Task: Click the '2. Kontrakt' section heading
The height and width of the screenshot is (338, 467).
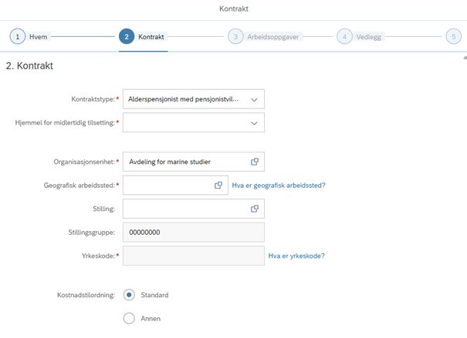Action: [29, 65]
